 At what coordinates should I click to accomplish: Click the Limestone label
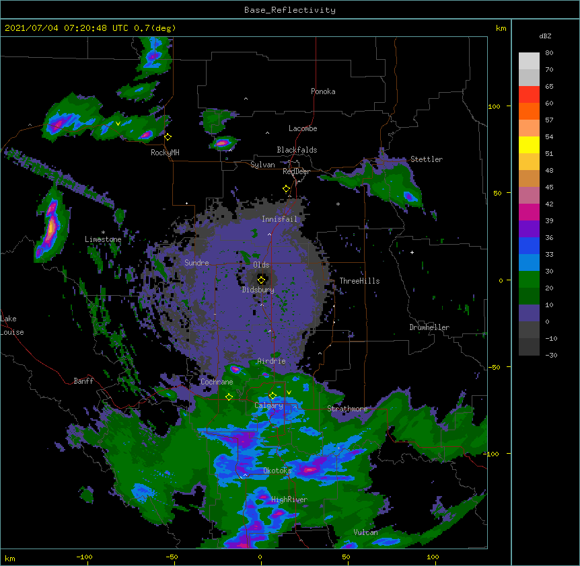pyautogui.click(x=103, y=239)
